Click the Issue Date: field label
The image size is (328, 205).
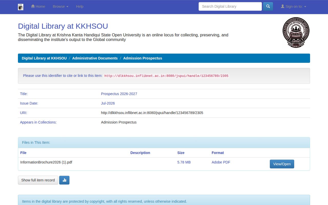29,103
